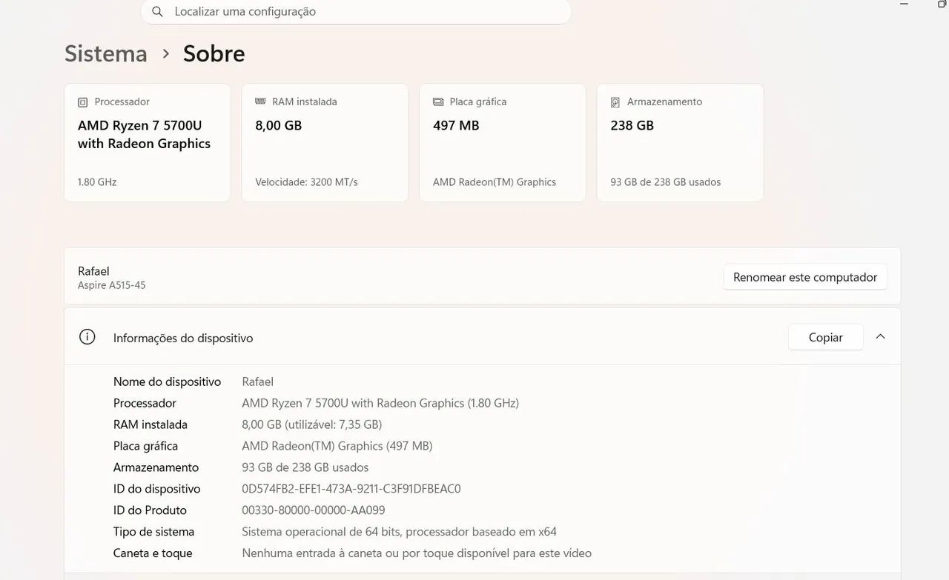This screenshot has height=580, width=949.
Task: Open the Processador AMD Ryzen card
Action: [148, 142]
